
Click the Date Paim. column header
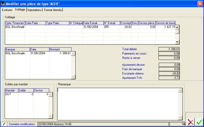[35, 23]
